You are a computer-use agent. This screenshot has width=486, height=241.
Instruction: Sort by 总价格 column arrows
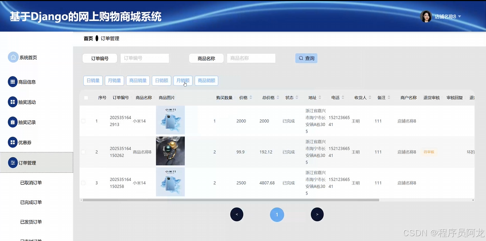(278, 98)
